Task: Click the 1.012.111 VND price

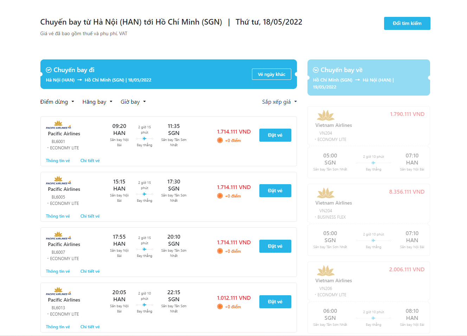Action: (x=234, y=298)
